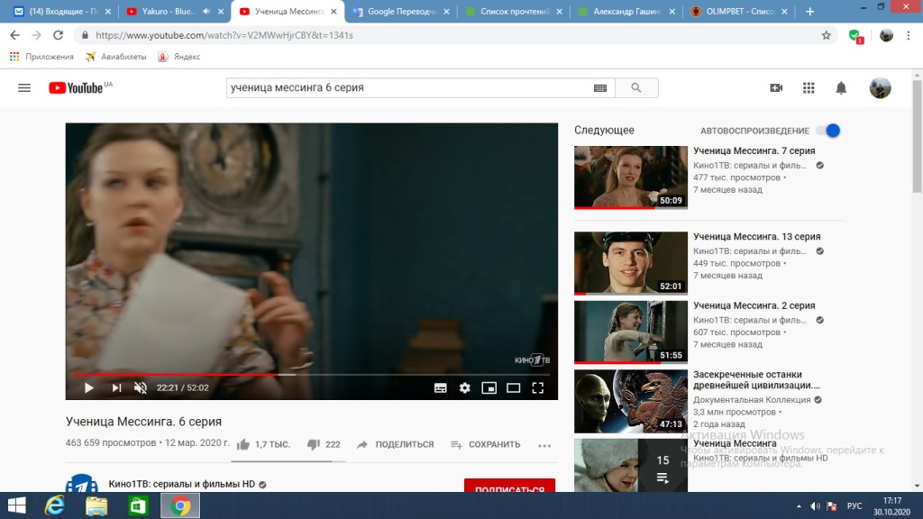Viewport: 923px width, 519px height.
Task: Subscribe with the red ПОДПИСАТЬСЯ button
Action: [510, 486]
